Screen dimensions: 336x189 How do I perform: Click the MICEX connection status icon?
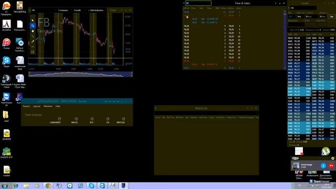pos(76,119)
